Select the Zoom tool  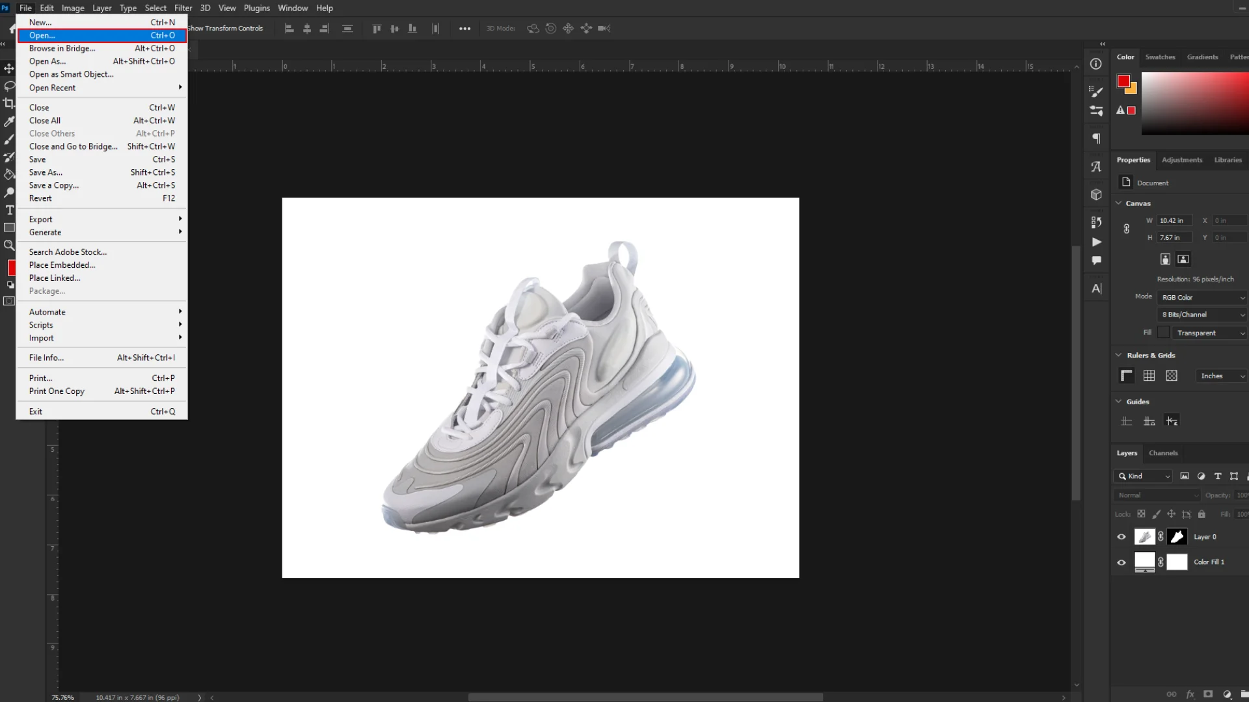9,245
